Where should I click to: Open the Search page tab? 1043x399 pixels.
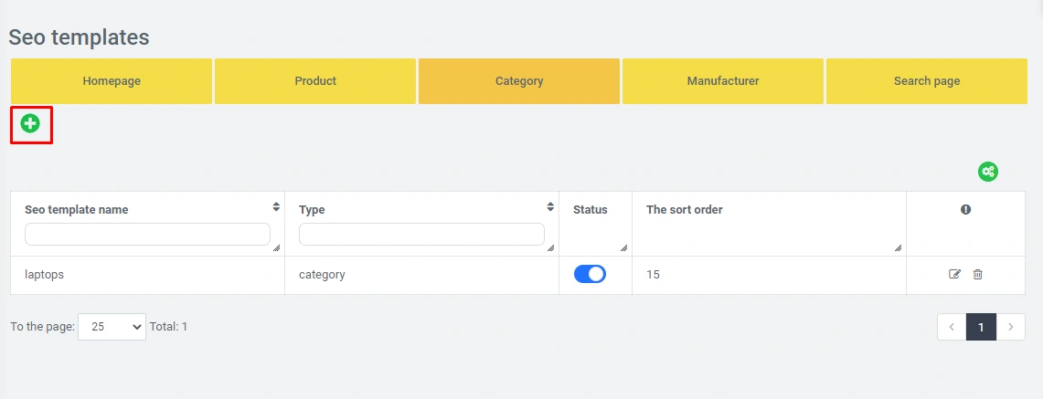pos(927,81)
